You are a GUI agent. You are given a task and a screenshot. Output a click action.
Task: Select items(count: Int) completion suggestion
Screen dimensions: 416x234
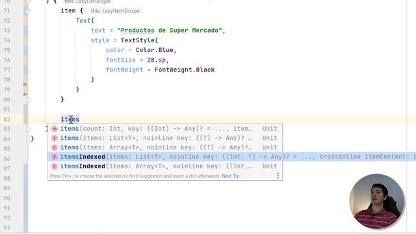pos(164,129)
